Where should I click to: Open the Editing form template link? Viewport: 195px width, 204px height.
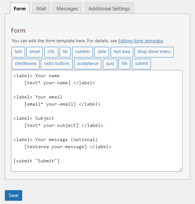point(141,41)
